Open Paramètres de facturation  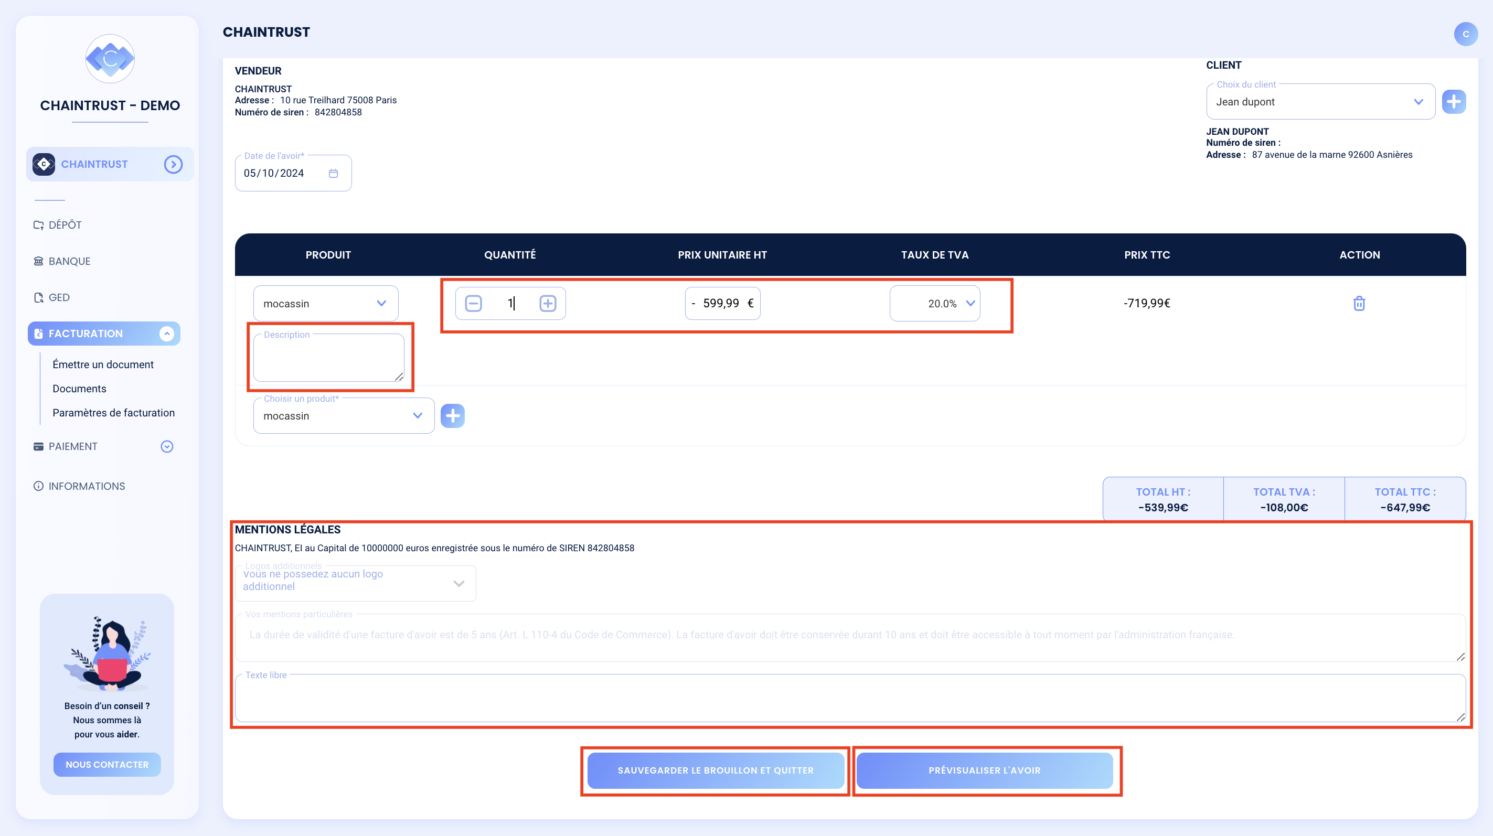coord(114,413)
